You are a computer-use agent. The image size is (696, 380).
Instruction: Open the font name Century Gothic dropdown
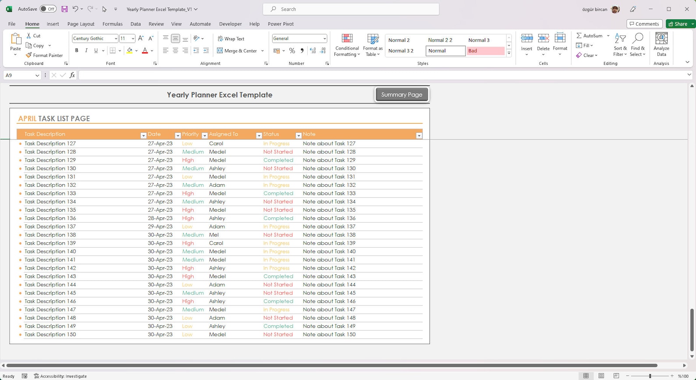[116, 39]
